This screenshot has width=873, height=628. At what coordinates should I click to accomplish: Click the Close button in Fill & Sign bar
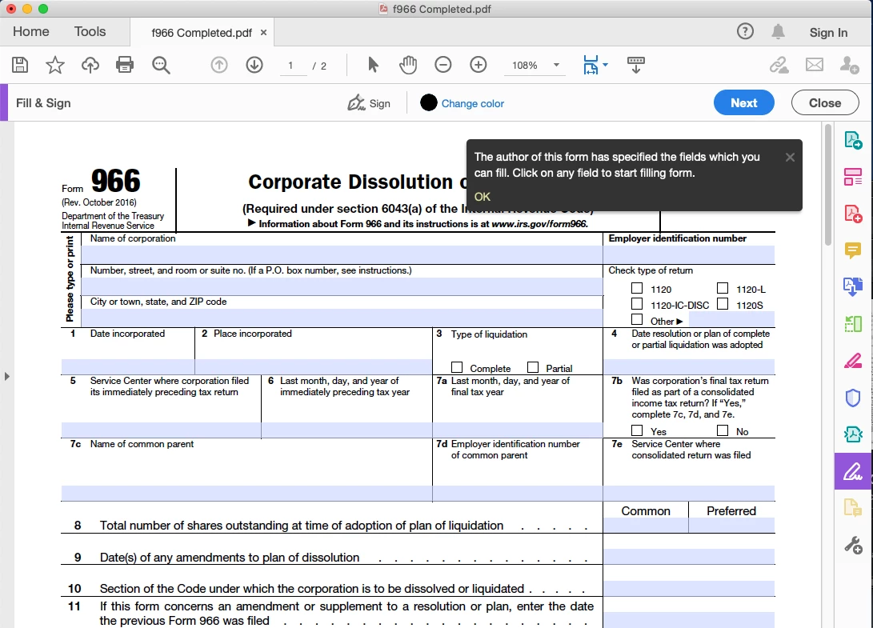(825, 103)
